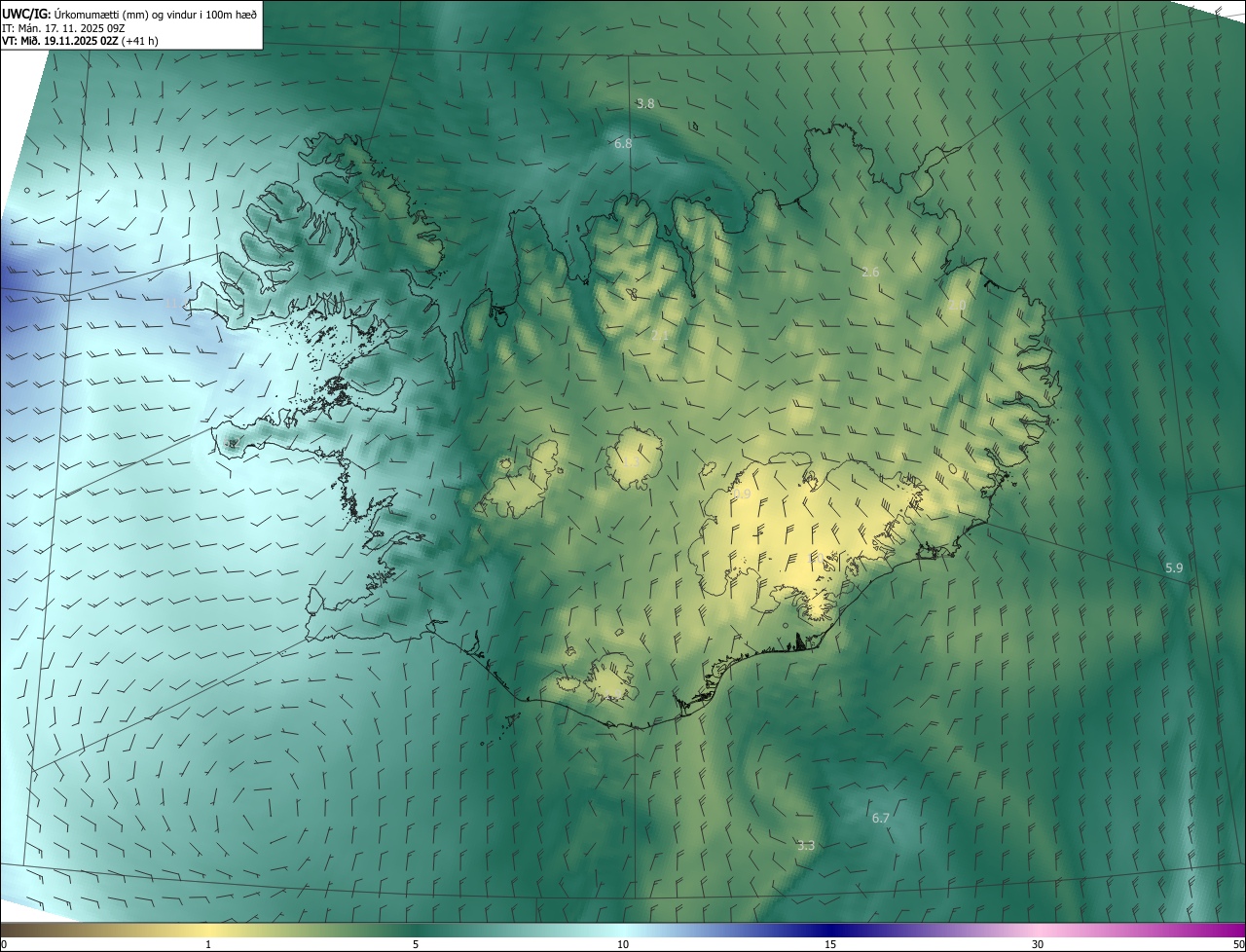Click the 10 tick on the color scale

(x=623, y=944)
